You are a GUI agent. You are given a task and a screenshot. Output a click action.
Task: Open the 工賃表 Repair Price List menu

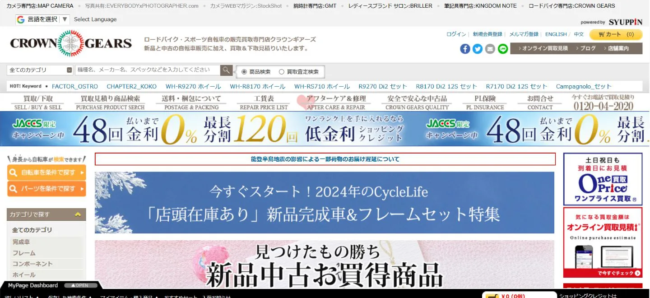point(264,102)
